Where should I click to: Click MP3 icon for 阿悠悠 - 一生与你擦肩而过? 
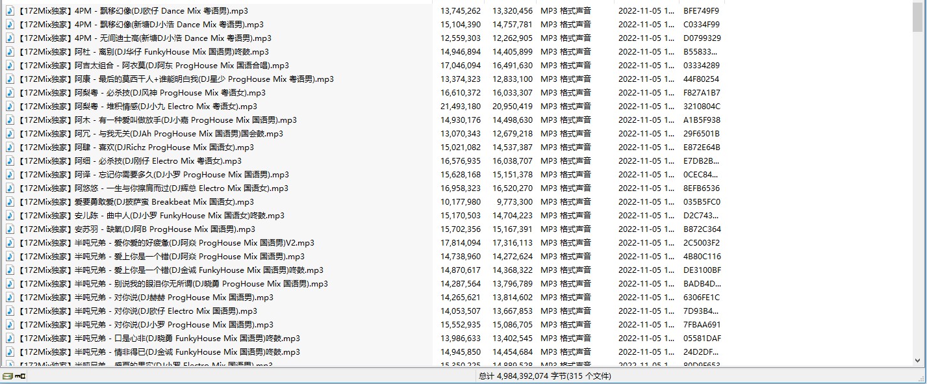click(x=10, y=188)
